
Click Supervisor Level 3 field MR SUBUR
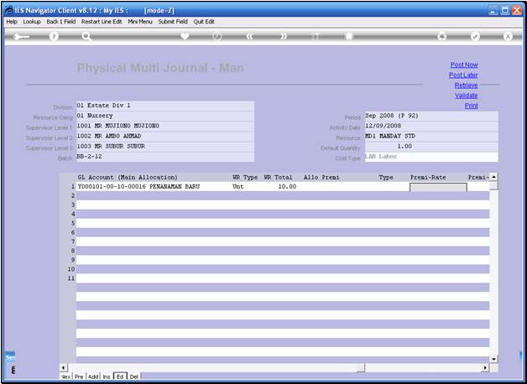point(165,147)
